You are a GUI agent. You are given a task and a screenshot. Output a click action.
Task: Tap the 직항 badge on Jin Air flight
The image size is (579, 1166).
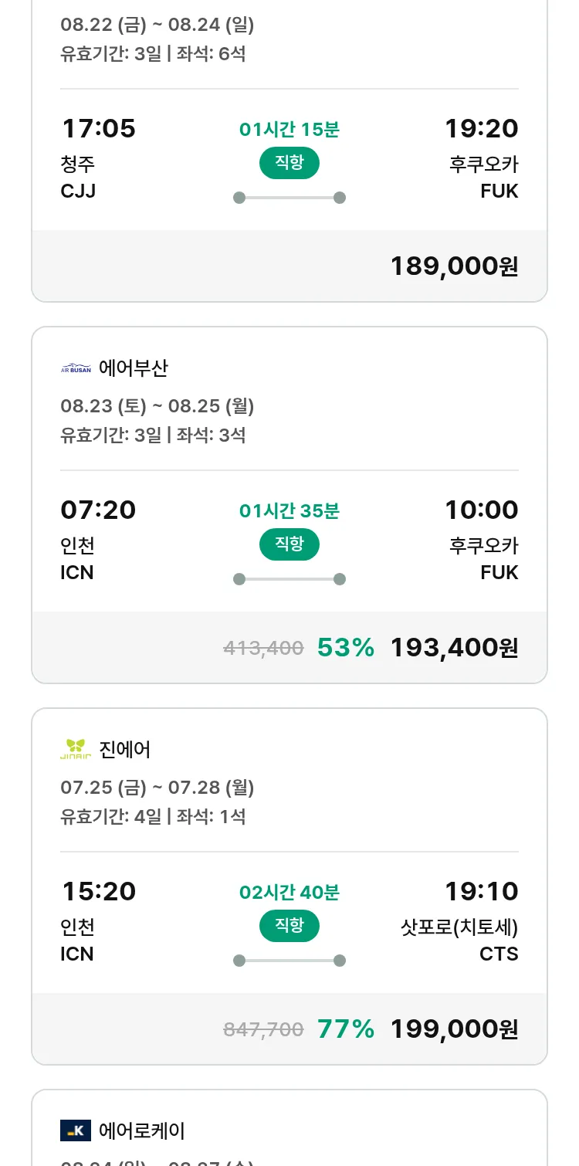tap(289, 926)
